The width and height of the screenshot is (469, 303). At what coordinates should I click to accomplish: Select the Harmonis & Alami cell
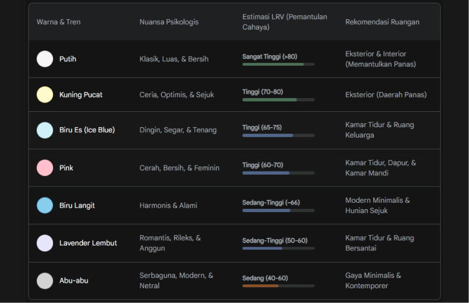(168, 205)
